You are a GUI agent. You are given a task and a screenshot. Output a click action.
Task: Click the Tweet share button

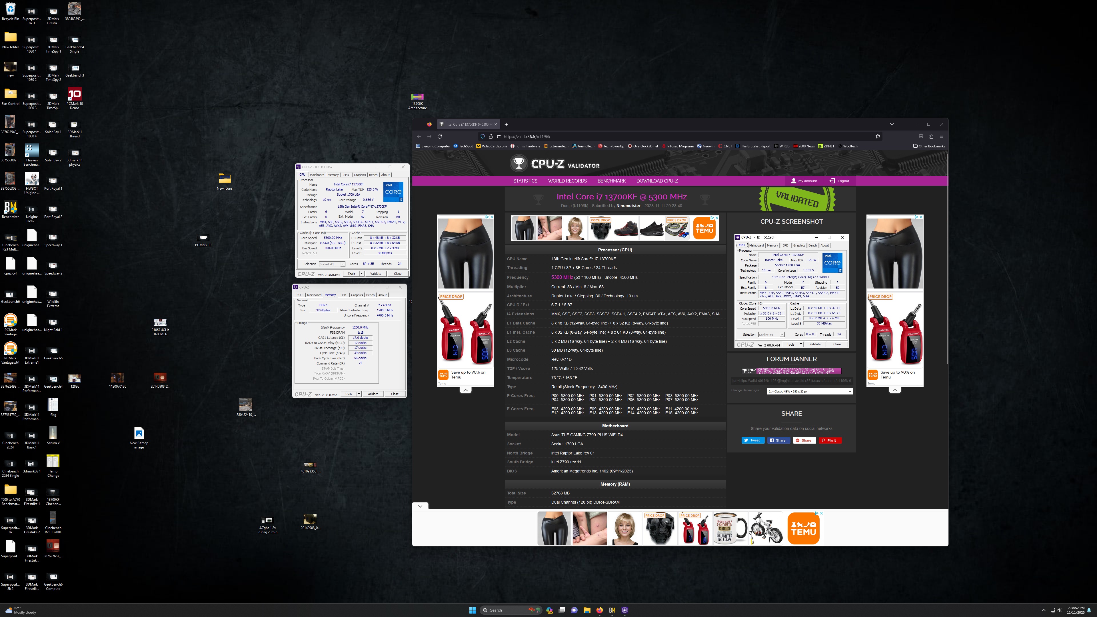[753, 440]
